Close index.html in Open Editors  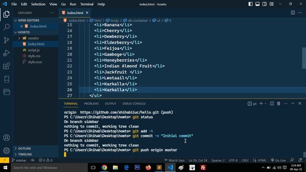22,26
